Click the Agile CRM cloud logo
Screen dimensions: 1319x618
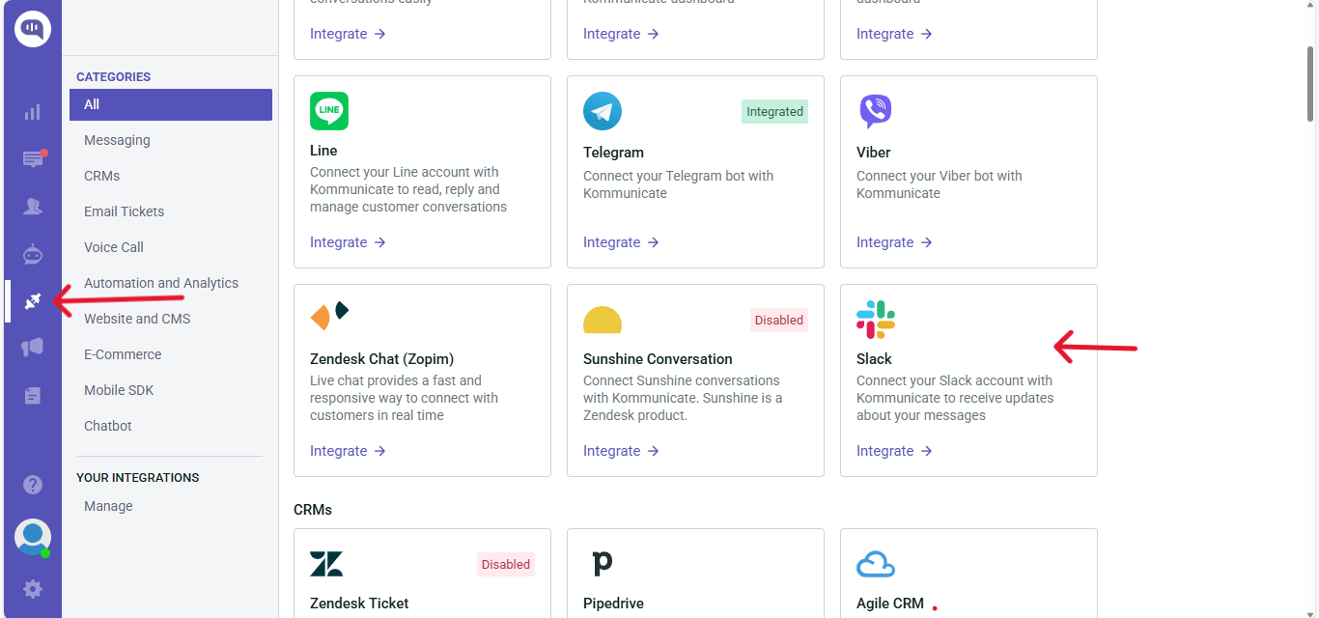click(x=876, y=564)
